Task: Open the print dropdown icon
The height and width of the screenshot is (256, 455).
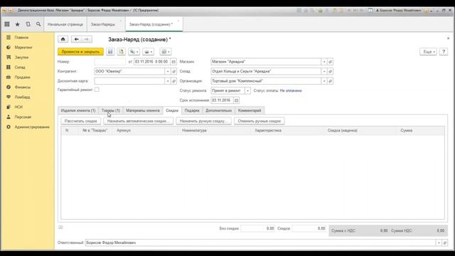Action: (149, 52)
